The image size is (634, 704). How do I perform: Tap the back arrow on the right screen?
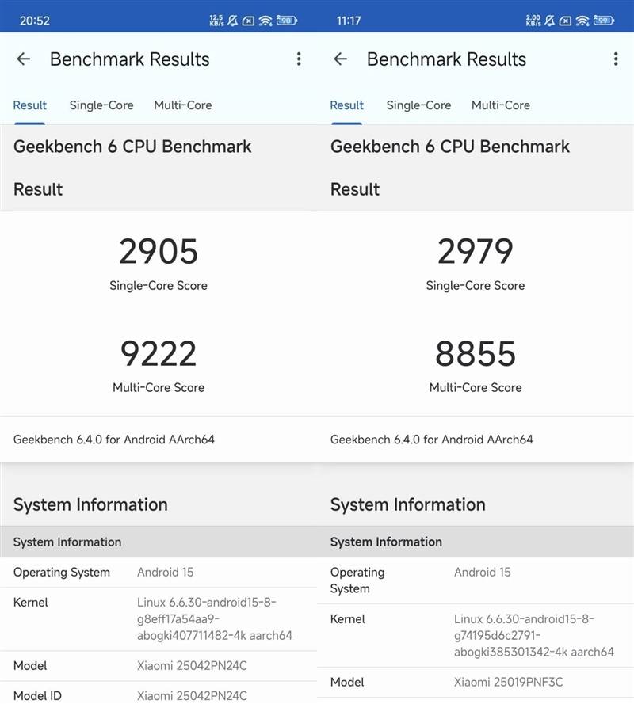coord(341,59)
